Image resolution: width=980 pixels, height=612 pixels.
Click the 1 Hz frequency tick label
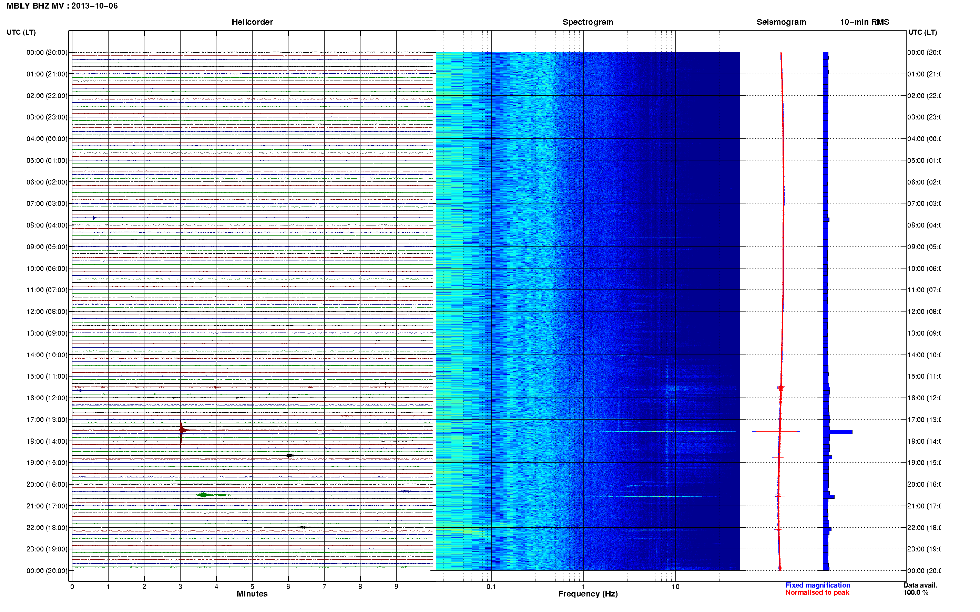click(583, 587)
